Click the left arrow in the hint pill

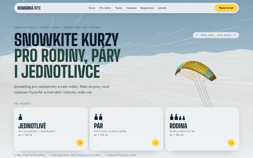coord(197,35)
